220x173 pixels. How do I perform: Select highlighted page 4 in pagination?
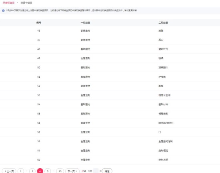[40, 171]
